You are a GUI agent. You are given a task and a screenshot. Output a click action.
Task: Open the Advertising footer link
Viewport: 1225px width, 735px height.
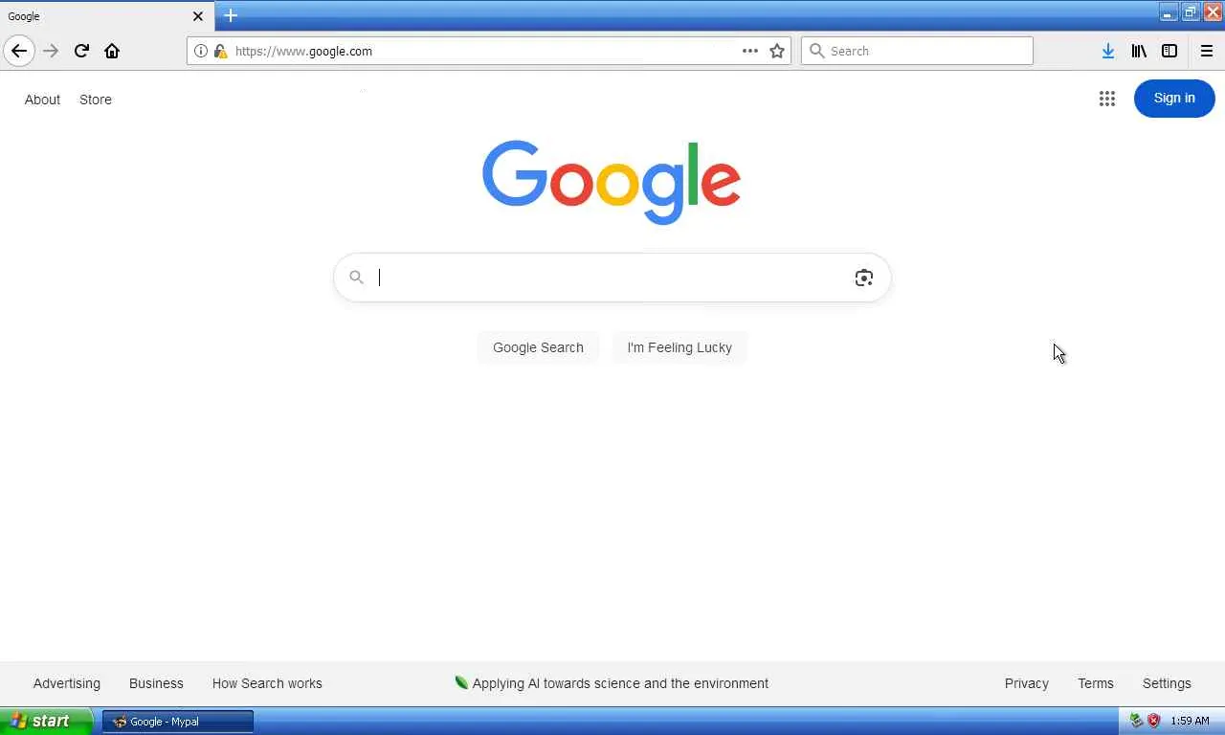click(x=67, y=683)
